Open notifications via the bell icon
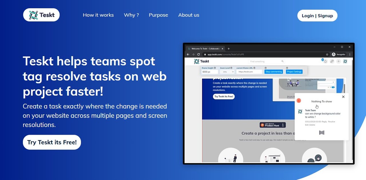This screenshot has width=366, height=180. click(325, 61)
